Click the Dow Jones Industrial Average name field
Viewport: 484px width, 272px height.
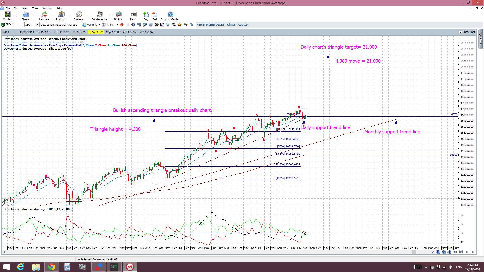point(60,25)
